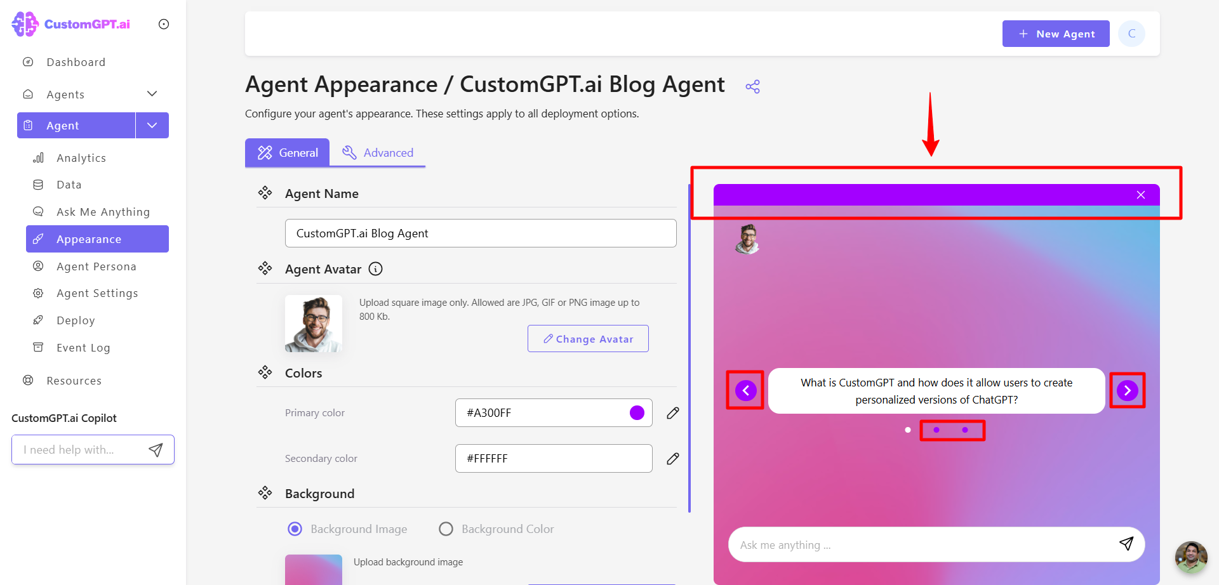The height and width of the screenshot is (585, 1219).
Task: Go to previous suggested question
Action: (x=746, y=390)
